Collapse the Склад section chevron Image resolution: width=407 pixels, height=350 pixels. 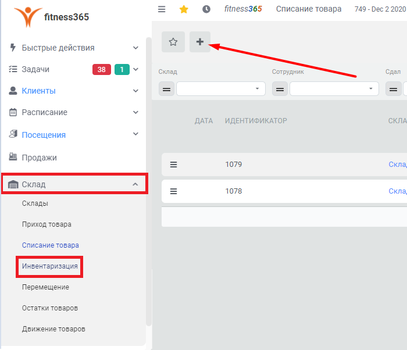135,184
